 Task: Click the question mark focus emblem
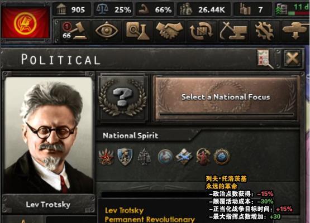pos(123,98)
